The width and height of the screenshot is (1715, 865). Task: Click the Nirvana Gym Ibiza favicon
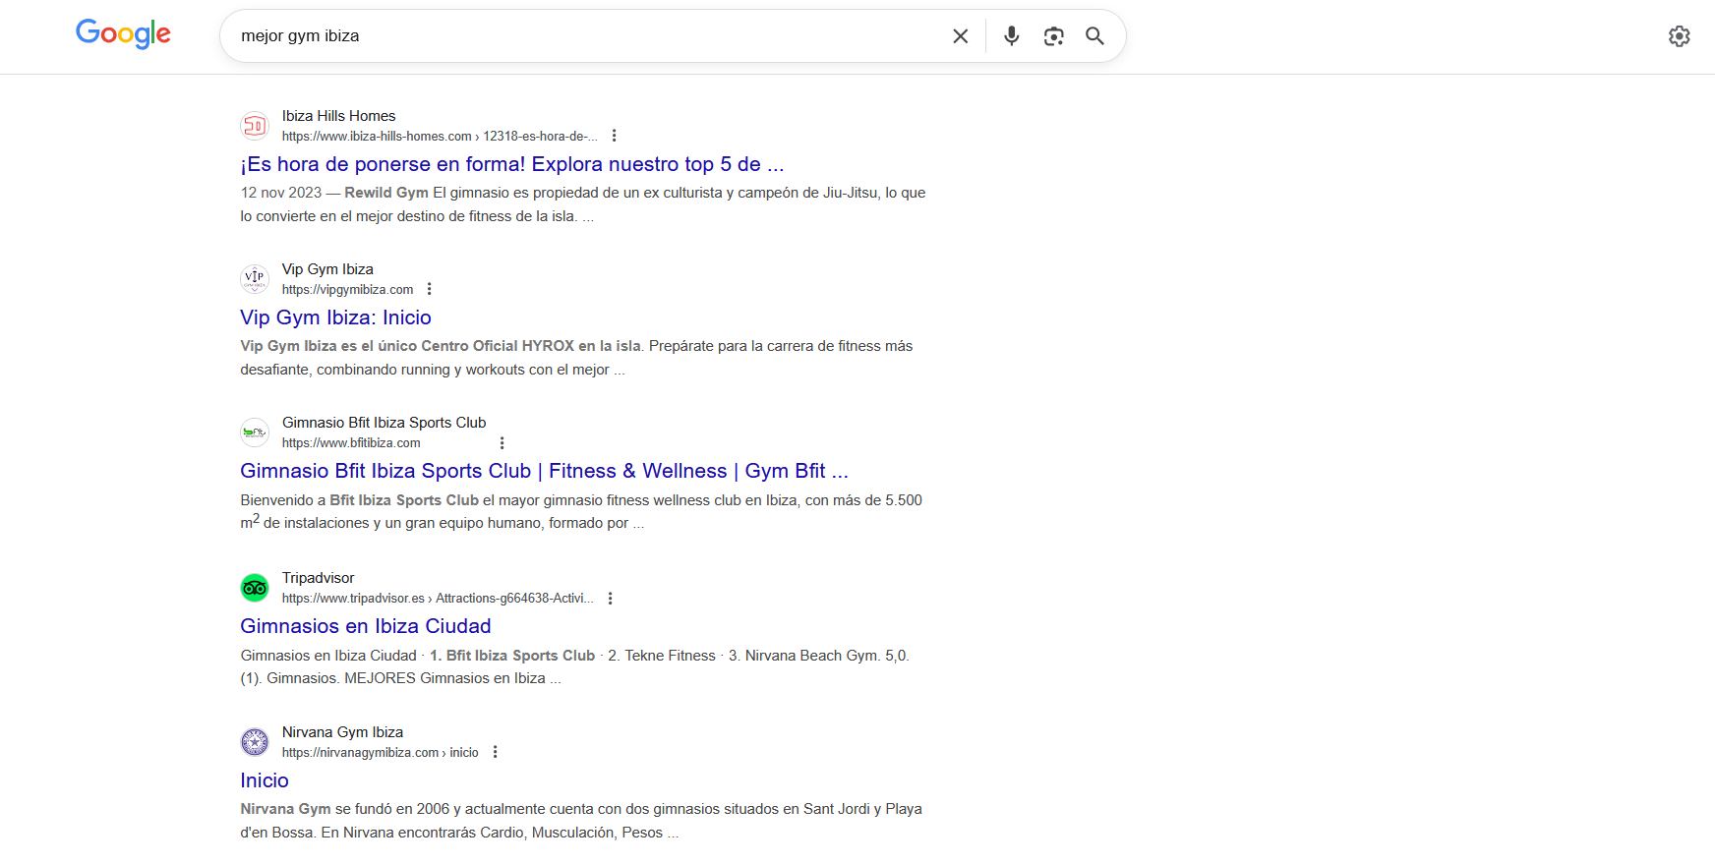(255, 742)
